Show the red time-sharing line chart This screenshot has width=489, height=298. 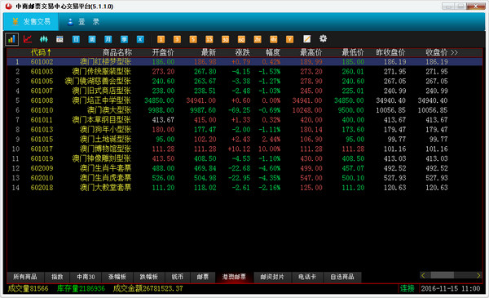28,39
